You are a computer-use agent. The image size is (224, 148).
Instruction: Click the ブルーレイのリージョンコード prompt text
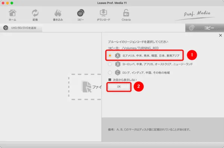[x=138, y=42]
